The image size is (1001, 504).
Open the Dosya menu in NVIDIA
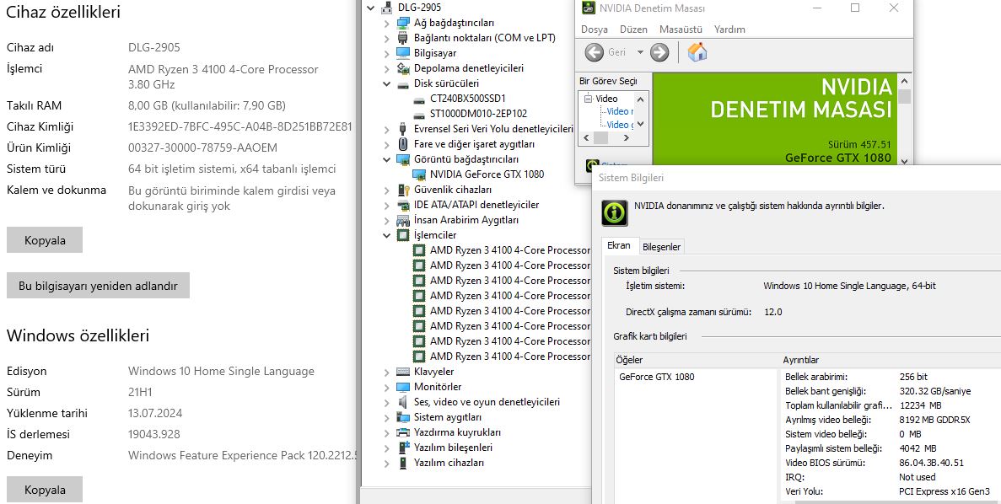(595, 29)
